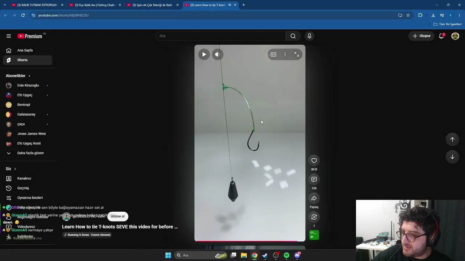Open Bentropi channel subscription
This screenshot has width=465, height=261.
coord(28,105)
